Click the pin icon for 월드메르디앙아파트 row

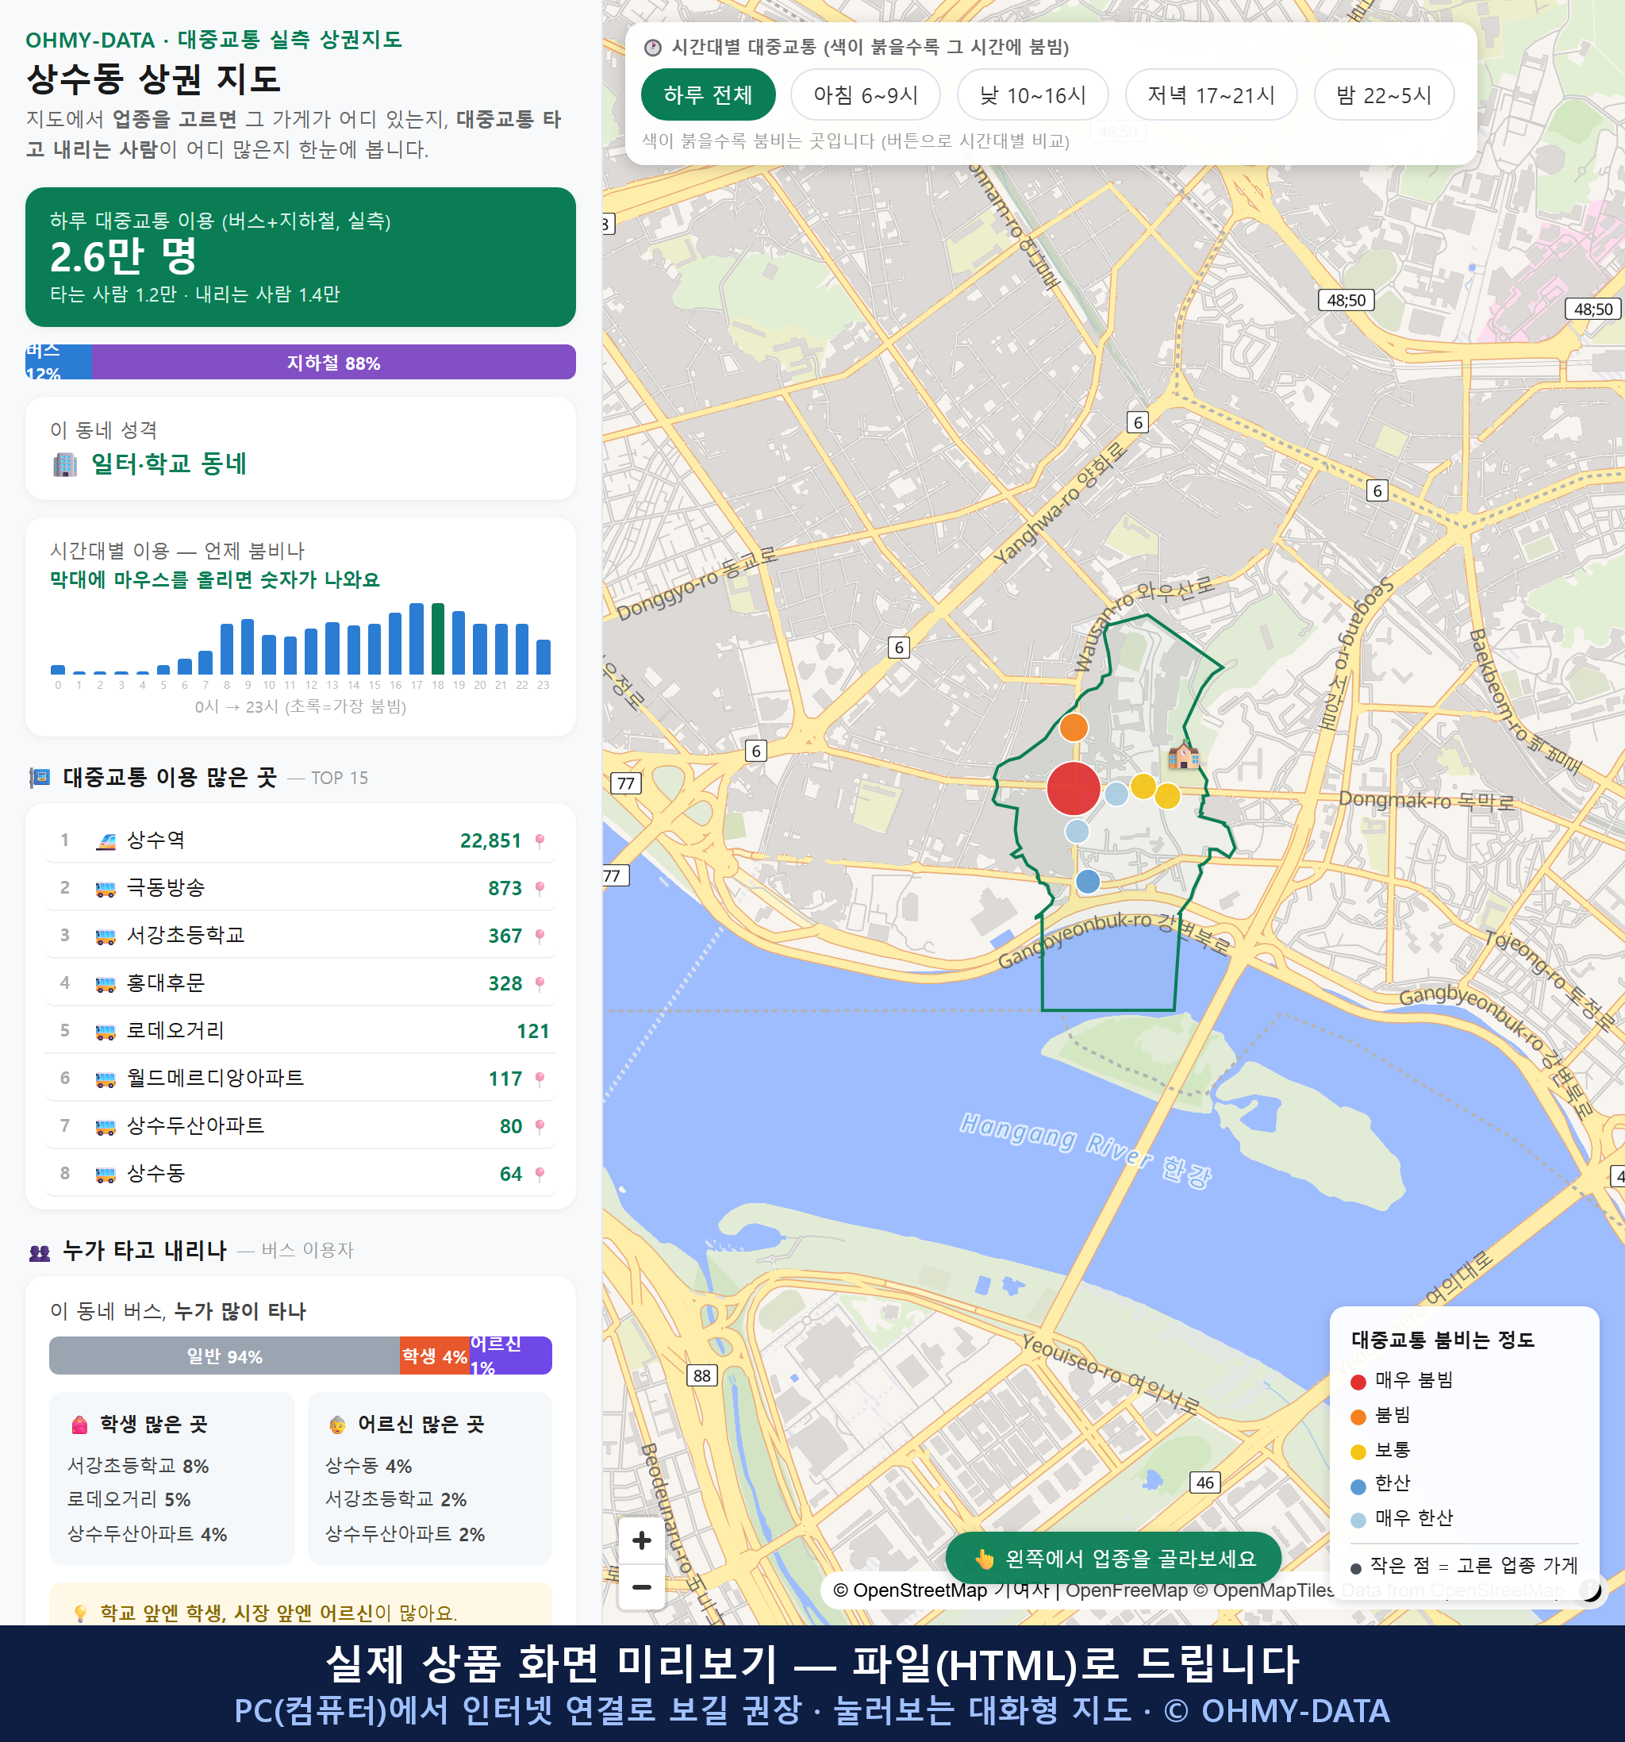540,1079
